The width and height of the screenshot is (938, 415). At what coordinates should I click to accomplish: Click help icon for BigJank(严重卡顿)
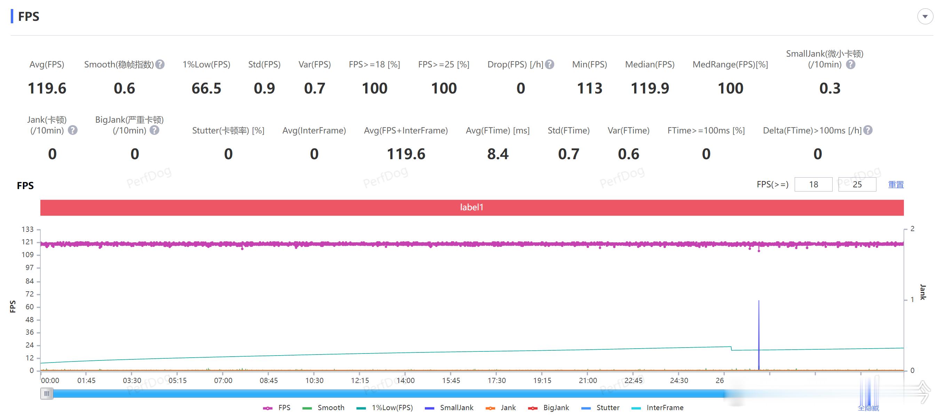(x=154, y=130)
